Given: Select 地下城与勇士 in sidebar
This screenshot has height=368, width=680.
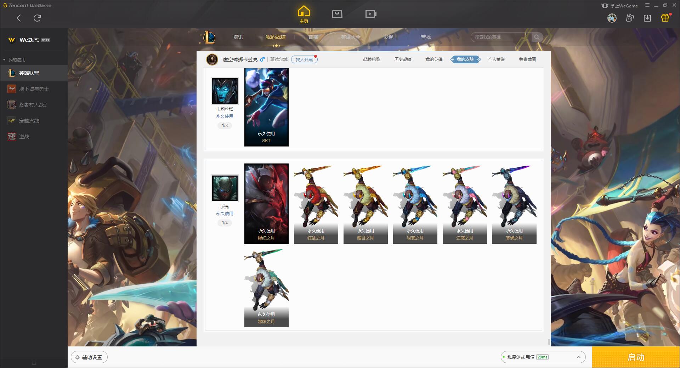Looking at the screenshot, I should click(34, 89).
